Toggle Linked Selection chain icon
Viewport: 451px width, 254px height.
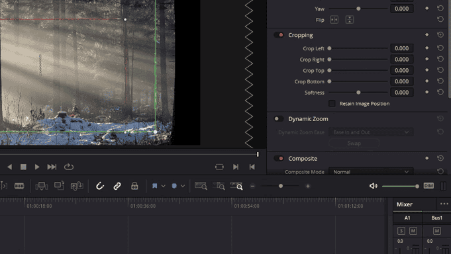[117, 186]
